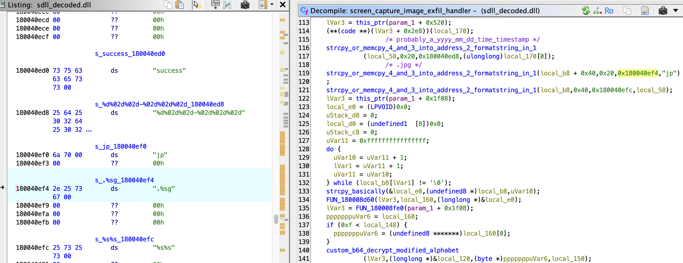Image resolution: width=683 pixels, height=263 pixels.
Task: Click the Copy icon in Listing toolbar
Action: [x=168, y=5]
